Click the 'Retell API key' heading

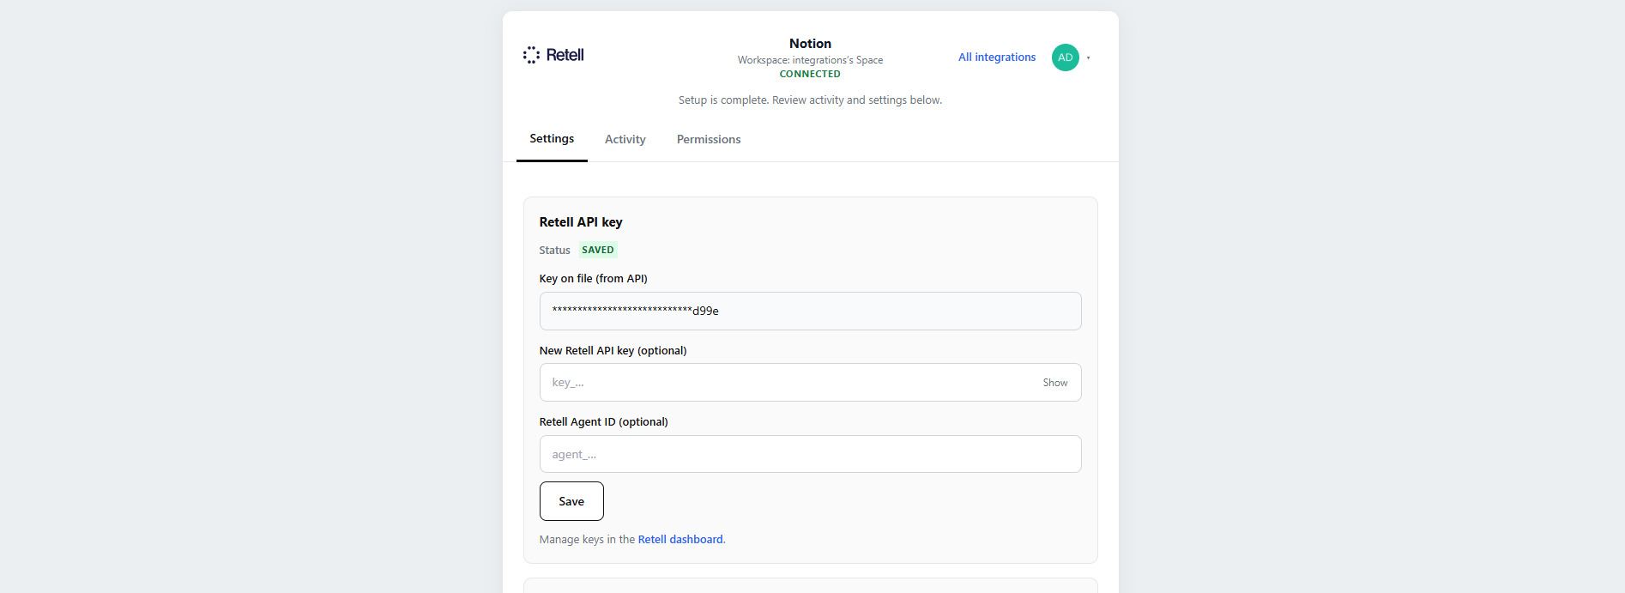click(x=581, y=222)
